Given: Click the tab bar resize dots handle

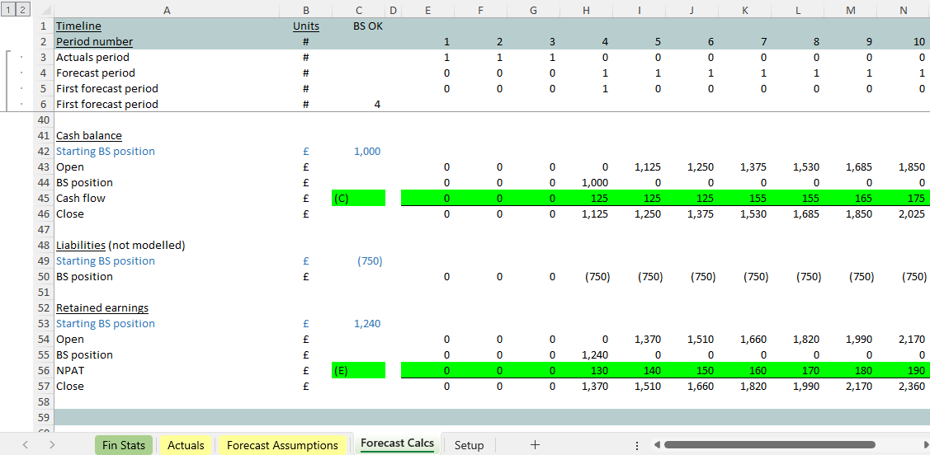Looking at the screenshot, I should tap(636, 445).
